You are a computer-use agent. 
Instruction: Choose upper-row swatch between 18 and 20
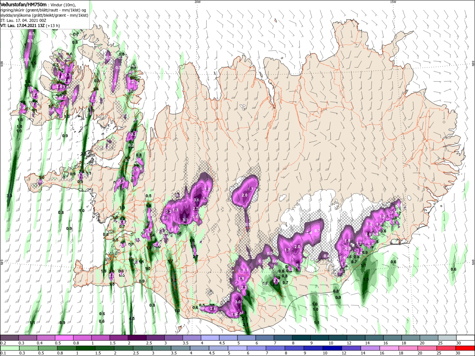(x=411, y=338)
